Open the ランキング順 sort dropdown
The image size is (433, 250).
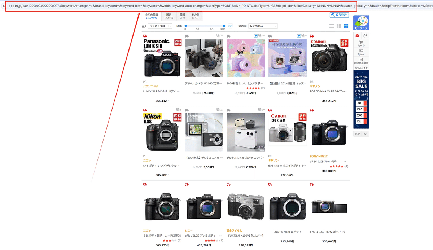(160, 26)
